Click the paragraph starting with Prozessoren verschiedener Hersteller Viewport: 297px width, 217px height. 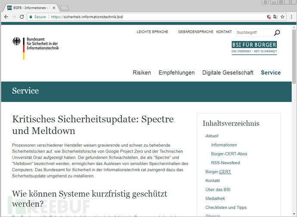coord(100,160)
